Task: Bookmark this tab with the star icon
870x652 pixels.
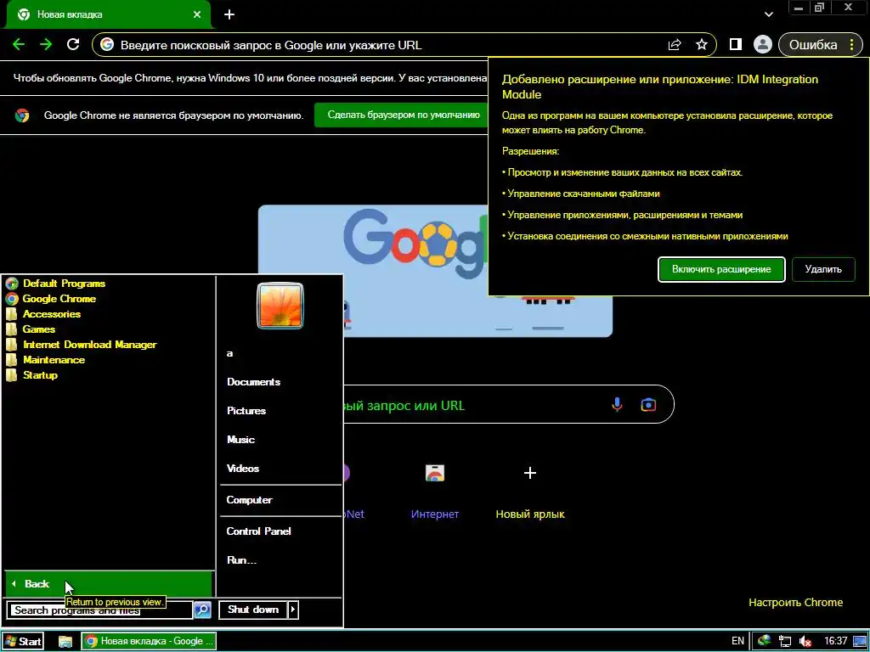Action: pos(701,45)
